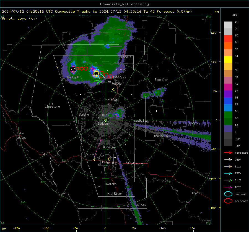The image size is (249, 232).
Task: Click the Strathmore label
Action: [134, 163]
